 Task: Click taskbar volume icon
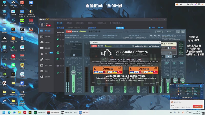(x=190, y=112)
